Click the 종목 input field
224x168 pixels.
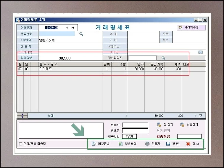pos(189,34)
